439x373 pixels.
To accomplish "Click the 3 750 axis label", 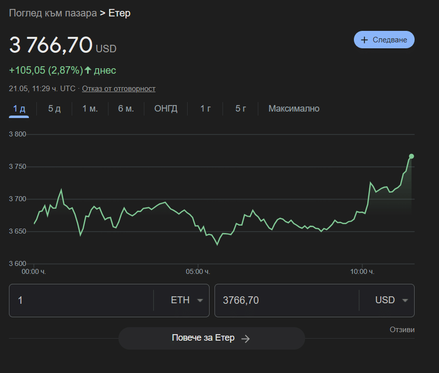I will click(17, 167).
